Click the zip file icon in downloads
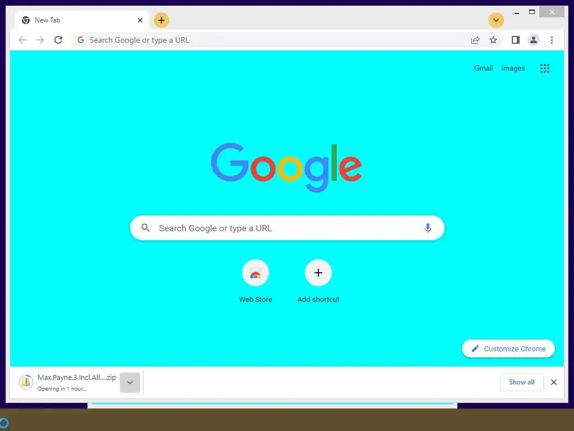Image resolution: width=574 pixels, height=431 pixels. tap(26, 382)
